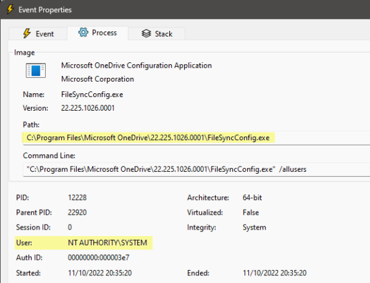
Task: Click the Ended time value
Action: click(x=275, y=273)
